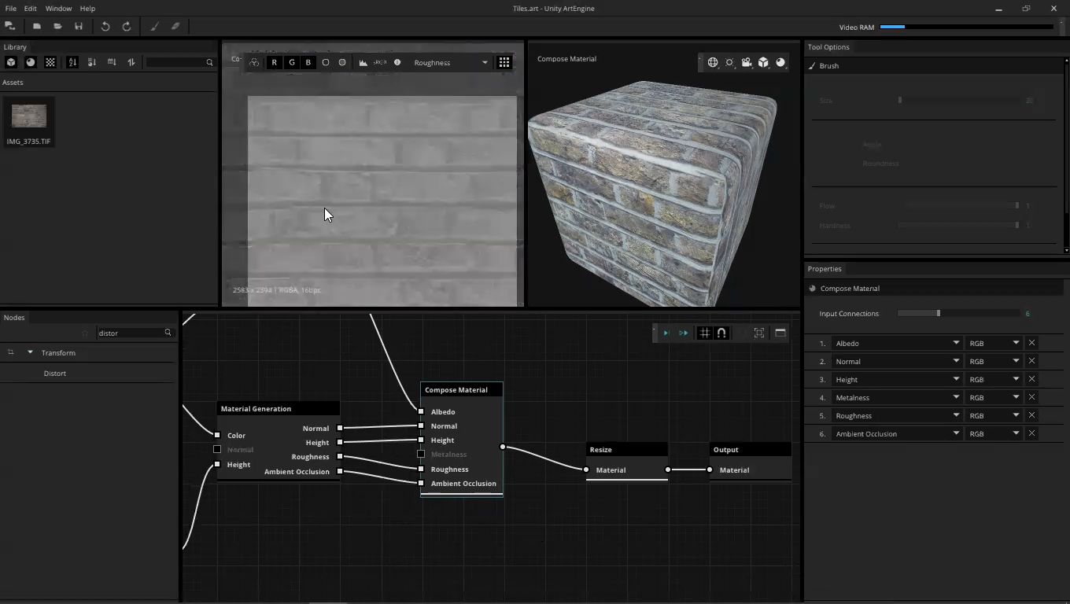This screenshot has height=604, width=1070.
Task: Click the camera icon in the 3D viewport
Action: [x=746, y=62]
